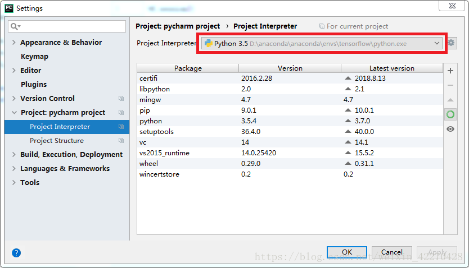Select the vc package row

(290, 142)
